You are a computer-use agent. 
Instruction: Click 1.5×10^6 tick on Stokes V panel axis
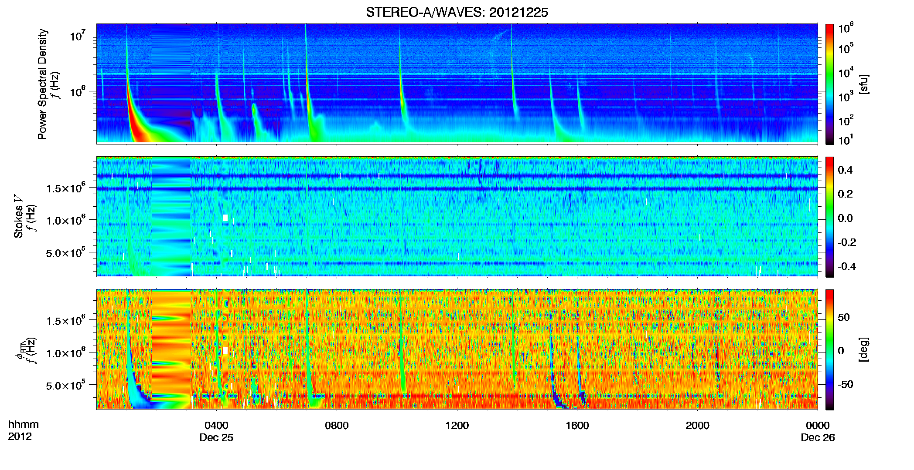click(66, 188)
